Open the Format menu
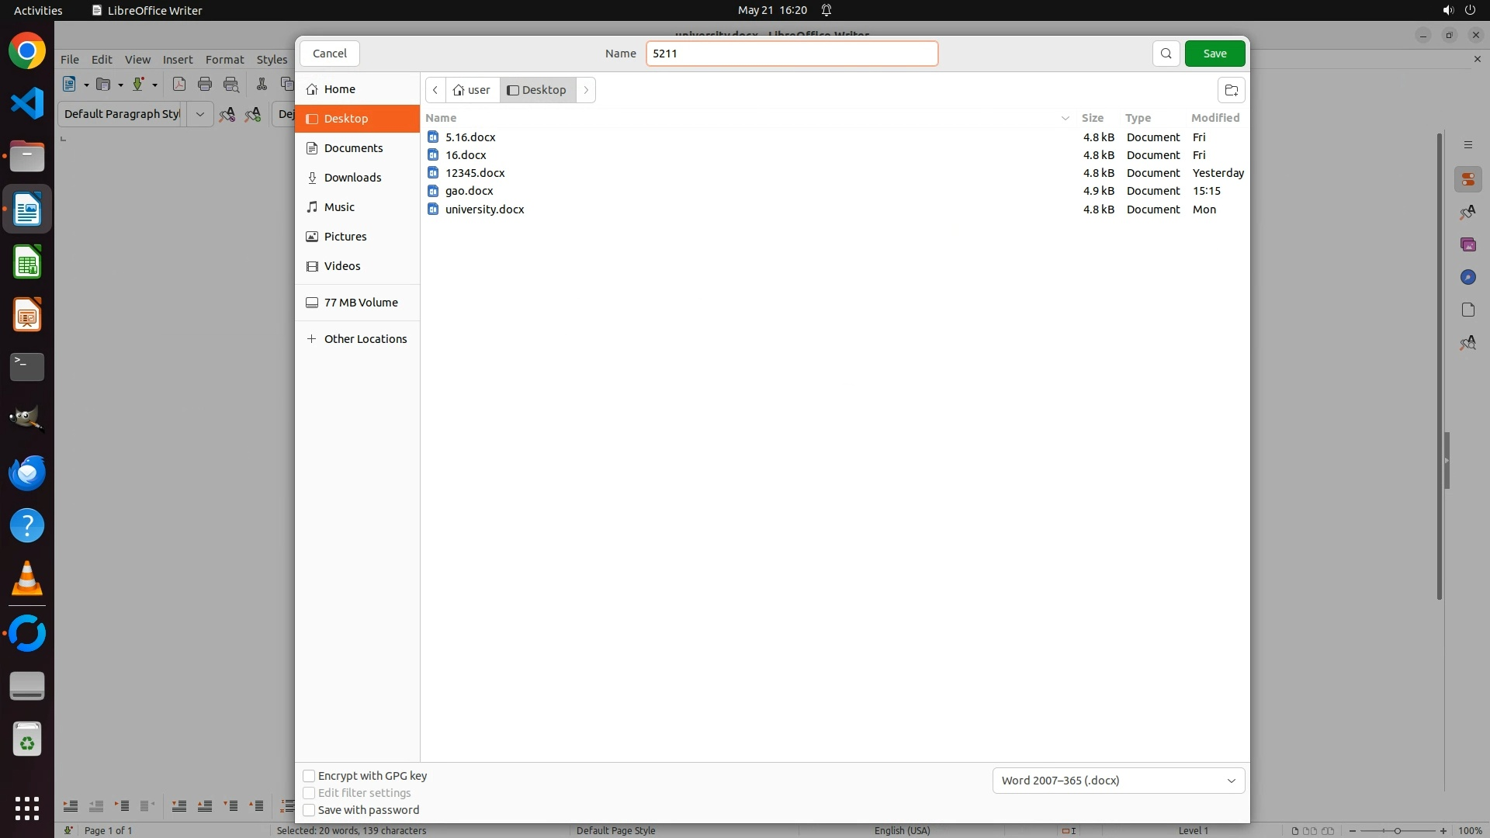This screenshot has width=1490, height=838. coord(224,60)
